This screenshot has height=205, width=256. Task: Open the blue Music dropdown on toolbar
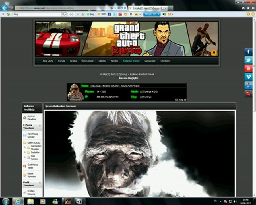(152, 14)
